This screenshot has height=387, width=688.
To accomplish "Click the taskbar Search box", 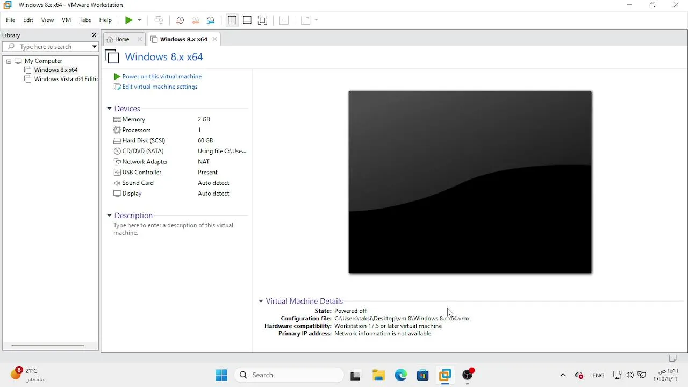I will (x=289, y=375).
